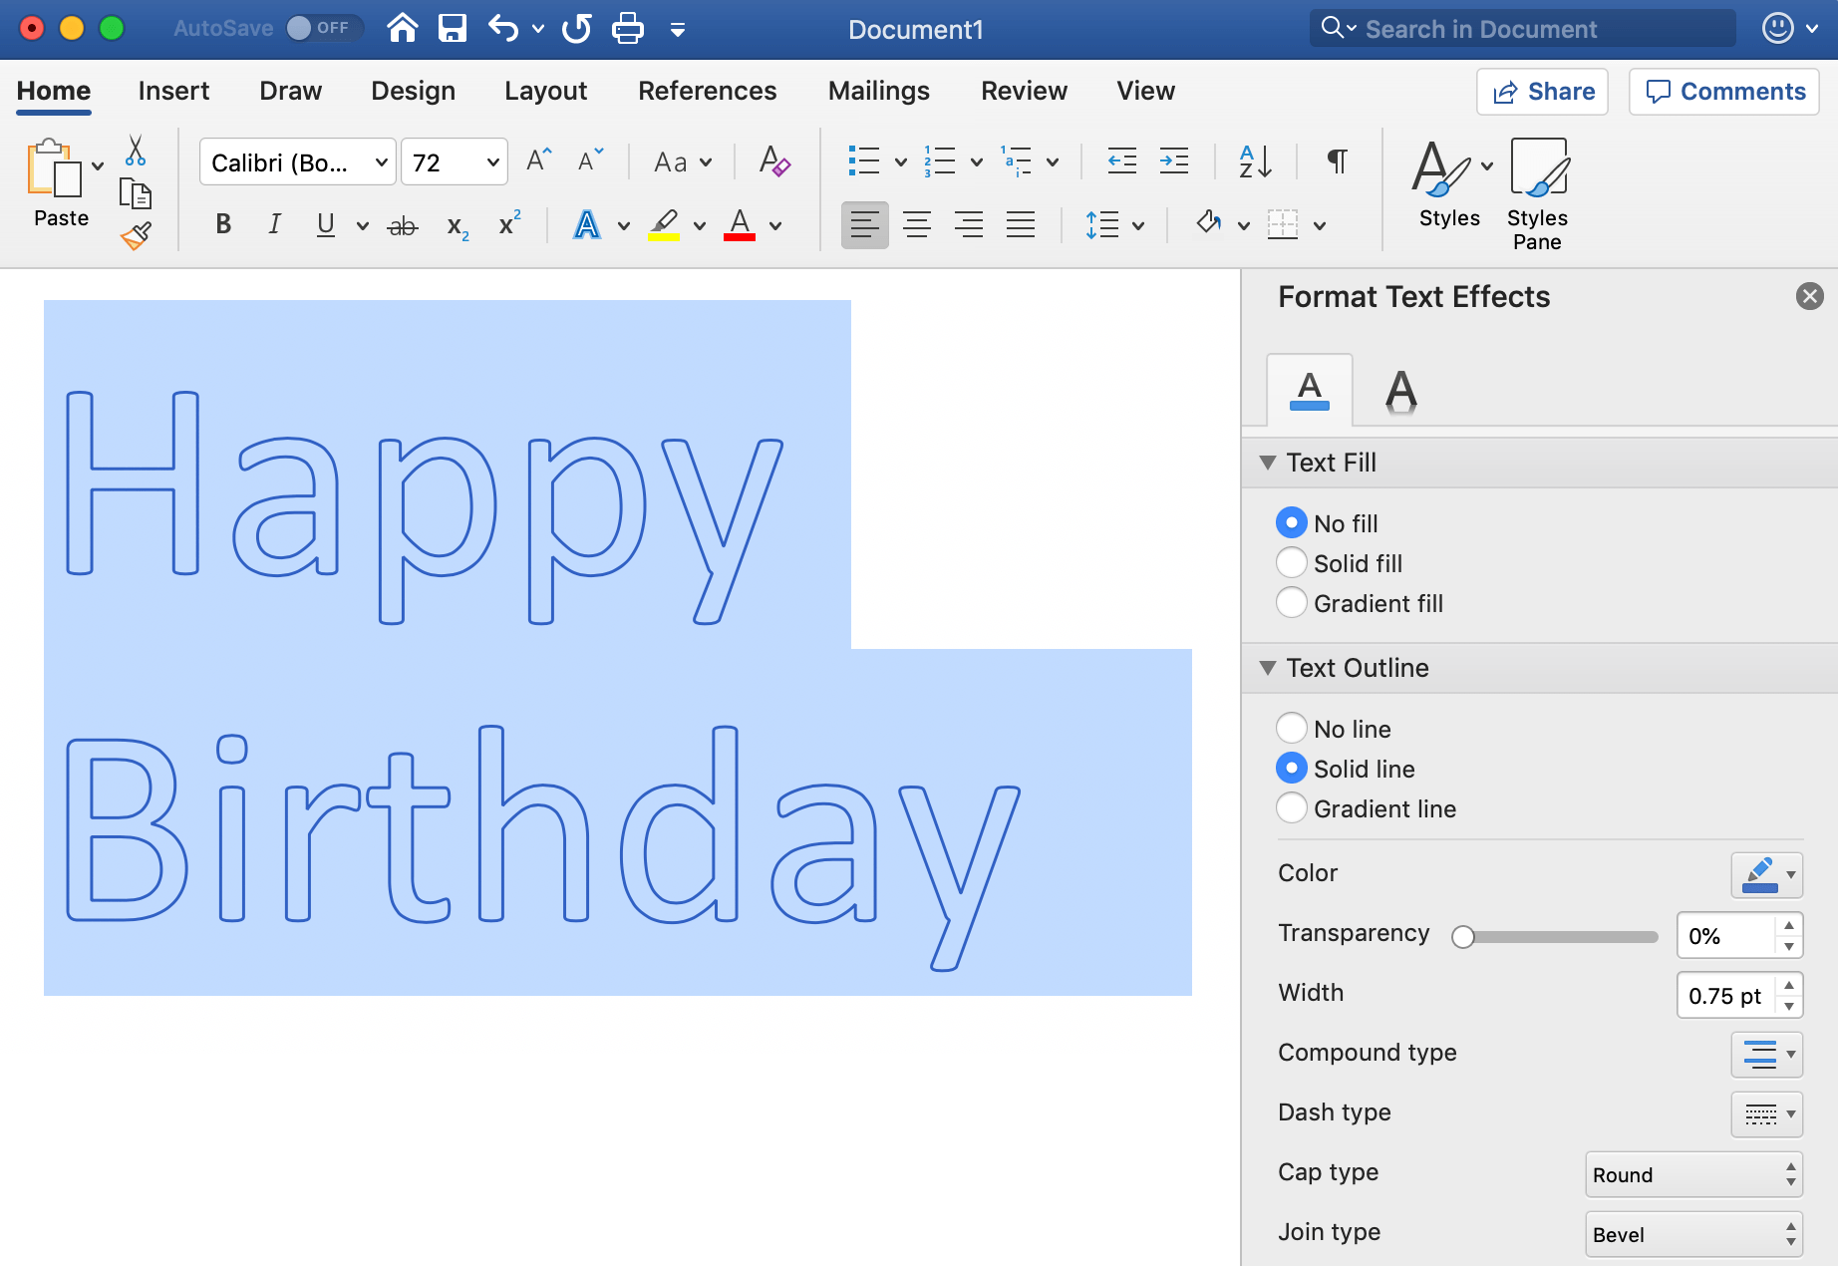Screen dimensions: 1838x1266
Task: Click the Share button
Action: 1542,91
